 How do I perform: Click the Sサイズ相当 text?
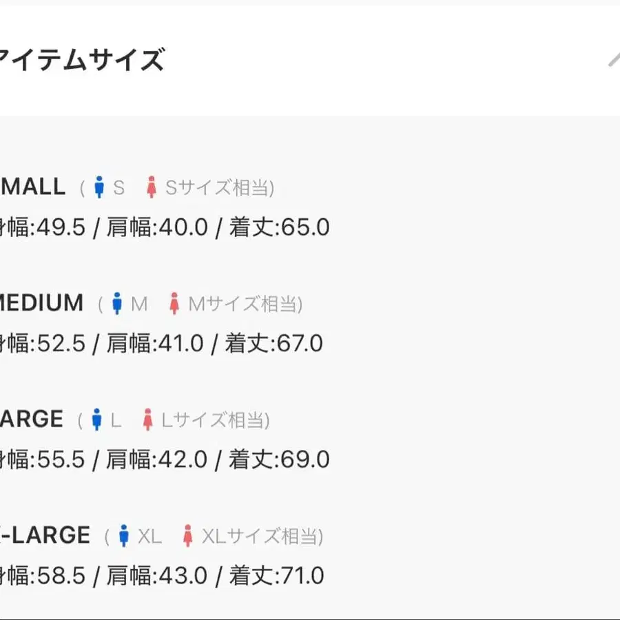tap(218, 187)
